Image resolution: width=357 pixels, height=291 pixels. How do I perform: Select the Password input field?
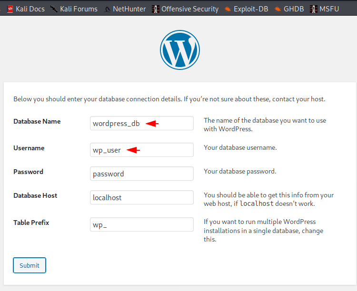coord(142,174)
